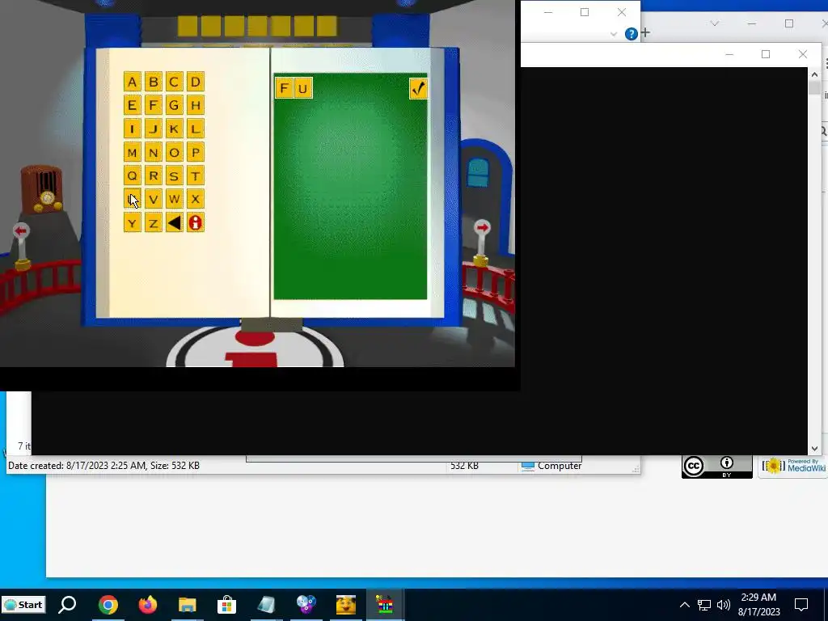This screenshot has height=621, width=828.
Task: Choose letter tile F on the left page
Action: [x=153, y=105]
